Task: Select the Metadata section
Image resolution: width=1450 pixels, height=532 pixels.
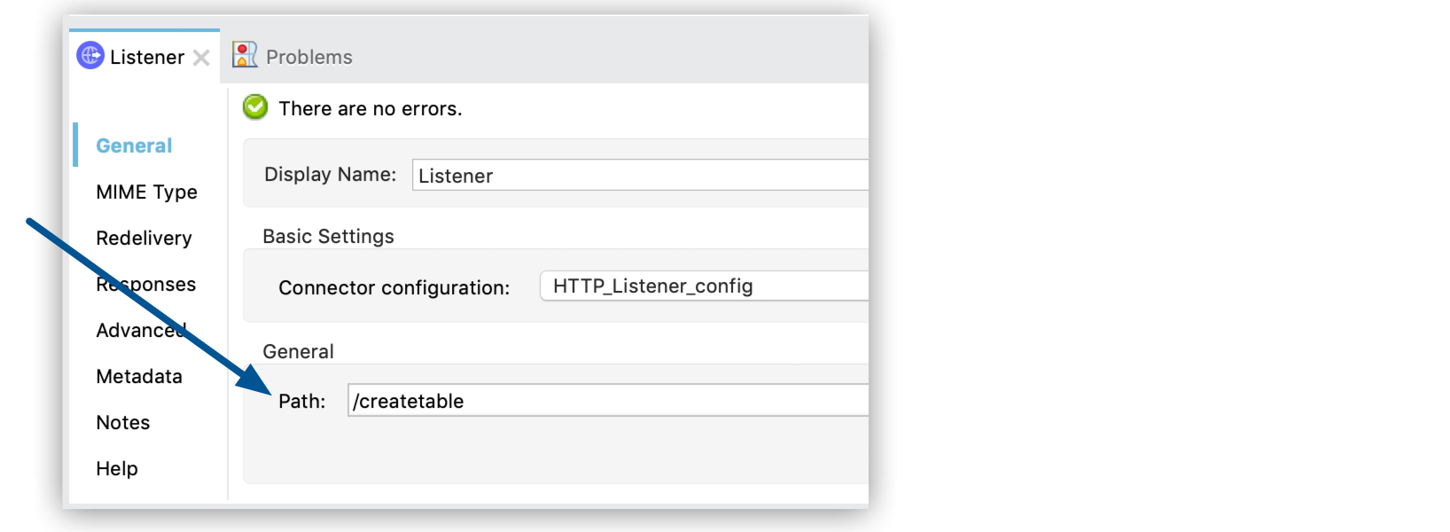Action: pos(139,376)
